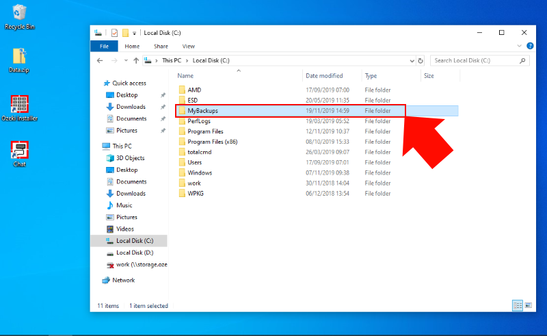Screen dimensions: 547x336
Task: Select the Users folder
Action: (194, 162)
